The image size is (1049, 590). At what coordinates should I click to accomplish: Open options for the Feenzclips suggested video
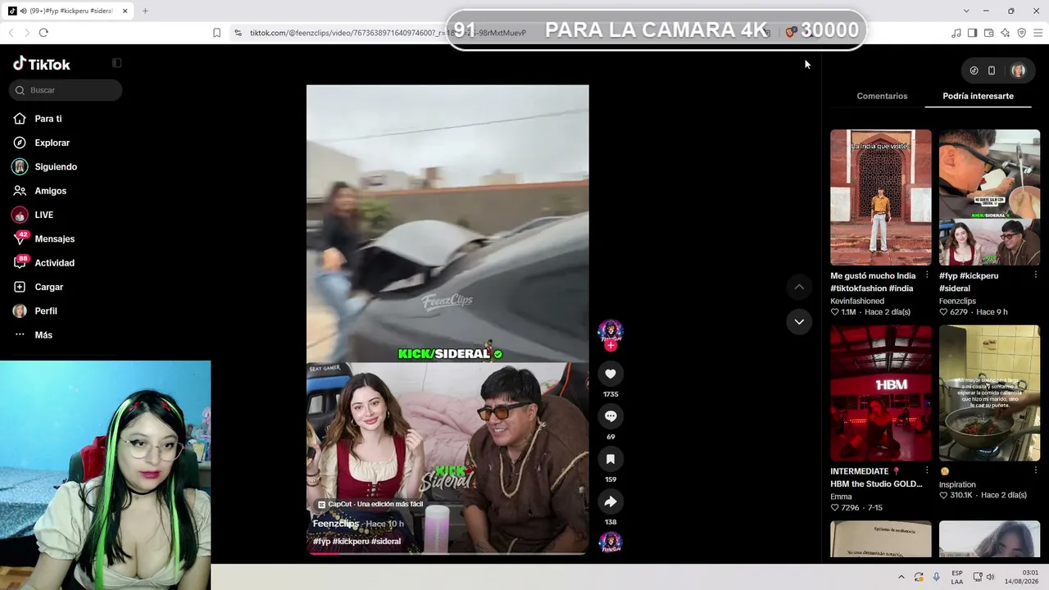tap(1035, 275)
